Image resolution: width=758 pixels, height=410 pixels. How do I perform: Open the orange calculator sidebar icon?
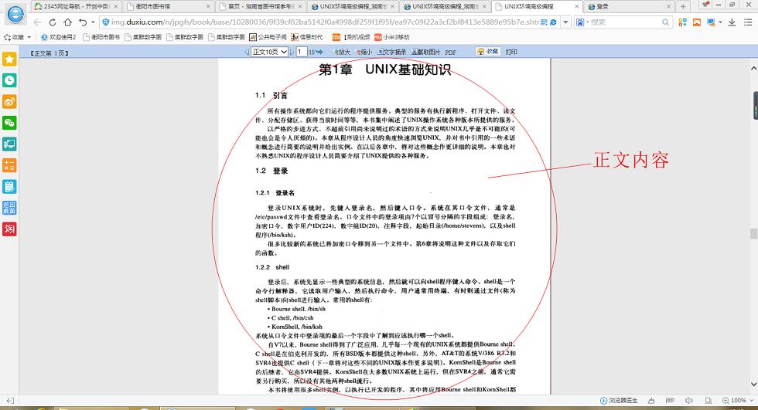pyautogui.click(x=9, y=165)
